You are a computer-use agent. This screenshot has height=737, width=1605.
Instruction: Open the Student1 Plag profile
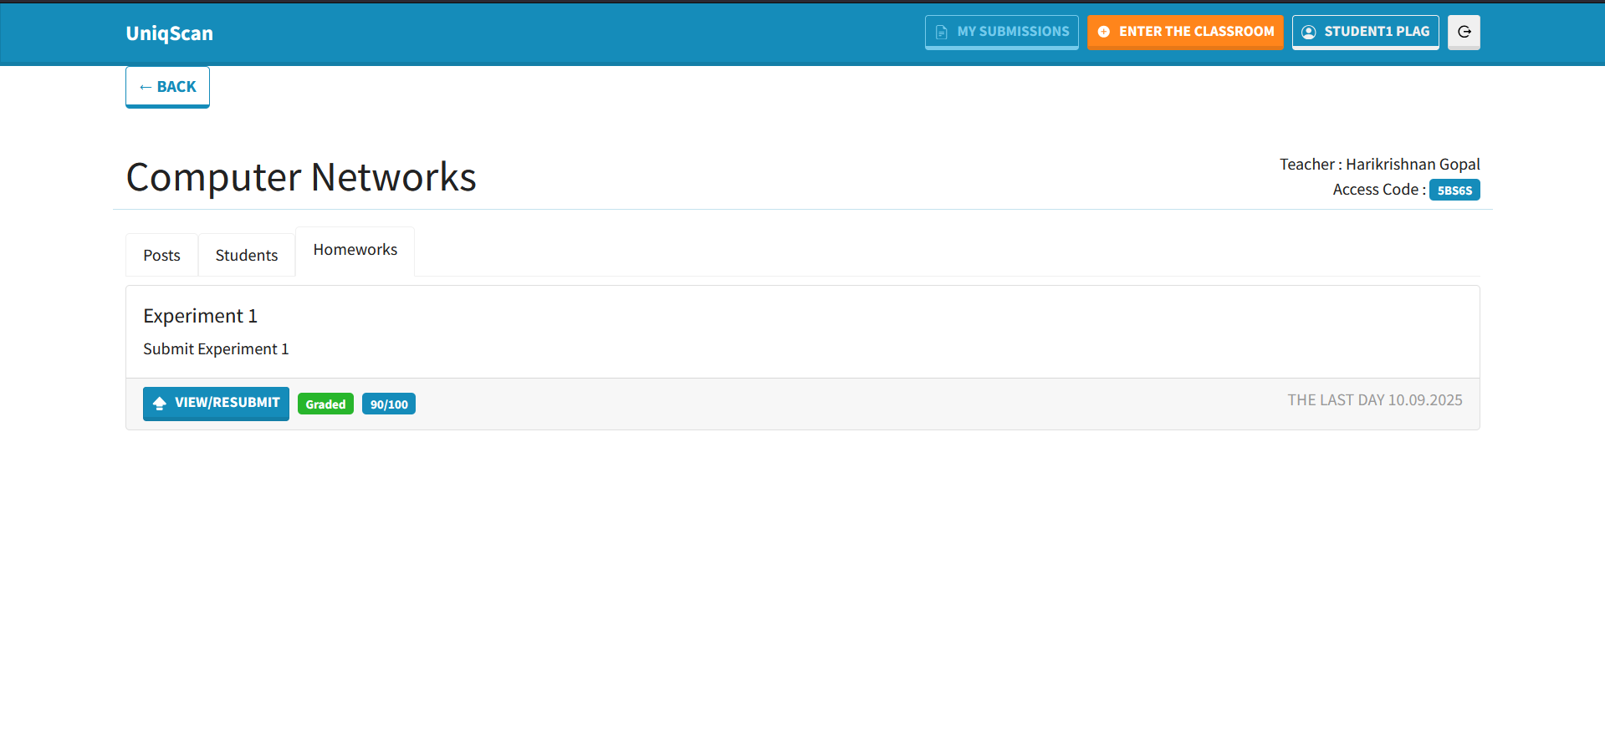(x=1365, y=32)
